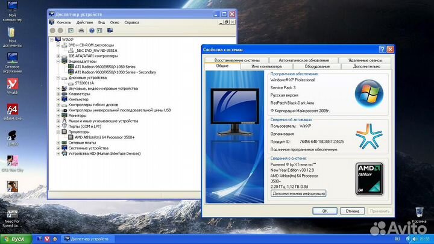This screenshot has height=244, width=434.
Task: Open the Вид menu
Action: click(x=102, y=22)
